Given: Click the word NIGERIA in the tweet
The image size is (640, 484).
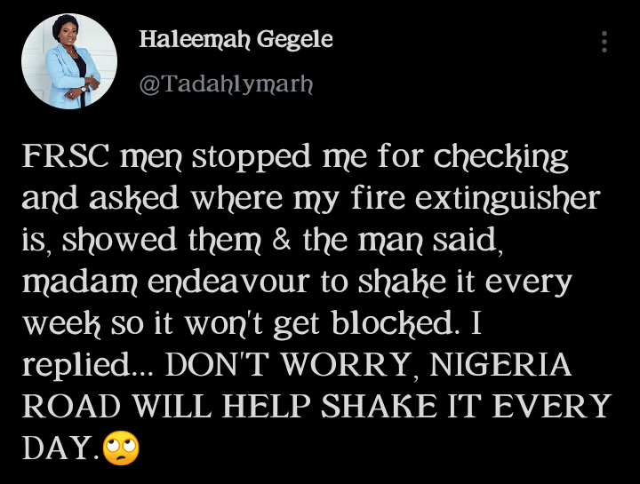Looking at the screenshot, I should [500, 365].
